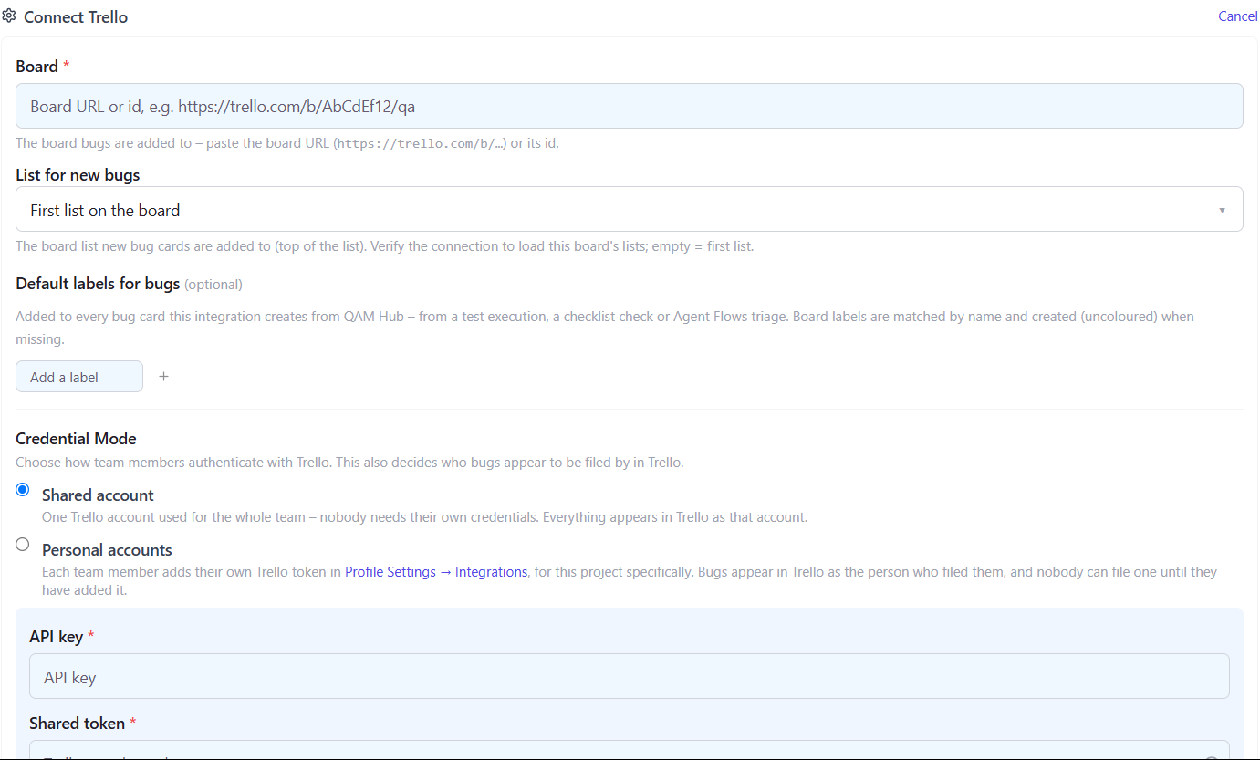The height and width of the screenshot is (760, 1260).
Task: Click the Connect Trello heading text
Action: 76,17
